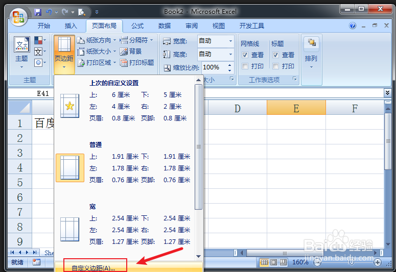Toggle 网格线 查看 gridlines view checkbox
396x272 pixels.
point(245,55)
